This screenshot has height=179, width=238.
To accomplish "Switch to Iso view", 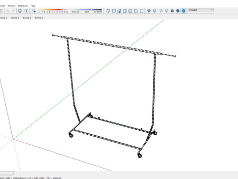I will (108, 11).
